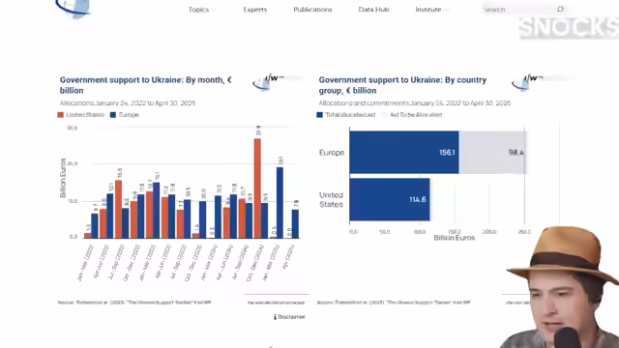Click the source citation under country group chart

(394, 303)
